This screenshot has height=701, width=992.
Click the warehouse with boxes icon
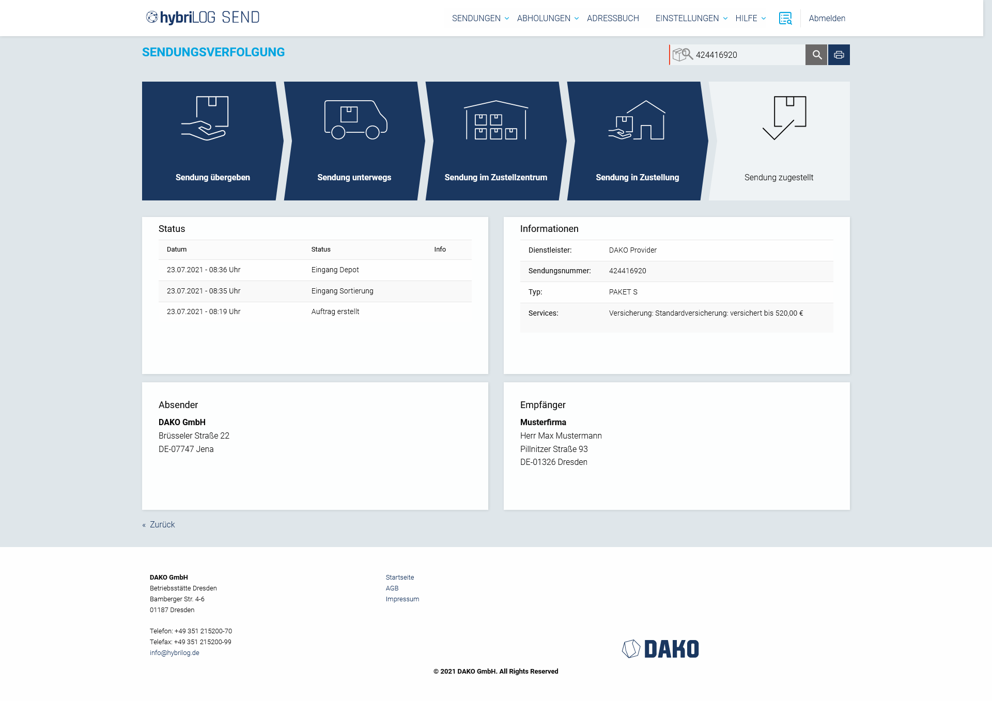tap(496, 120)
